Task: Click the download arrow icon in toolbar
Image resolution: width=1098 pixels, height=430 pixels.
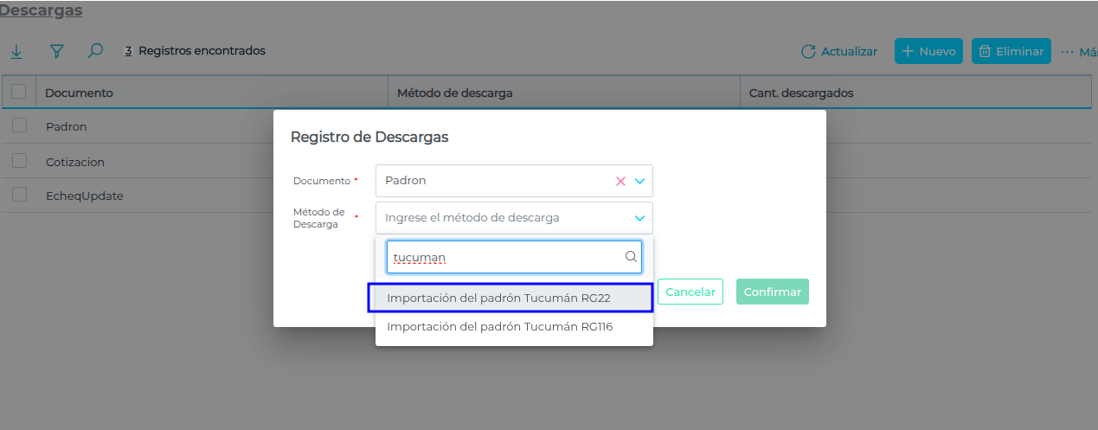Action: tap(16, 51)
